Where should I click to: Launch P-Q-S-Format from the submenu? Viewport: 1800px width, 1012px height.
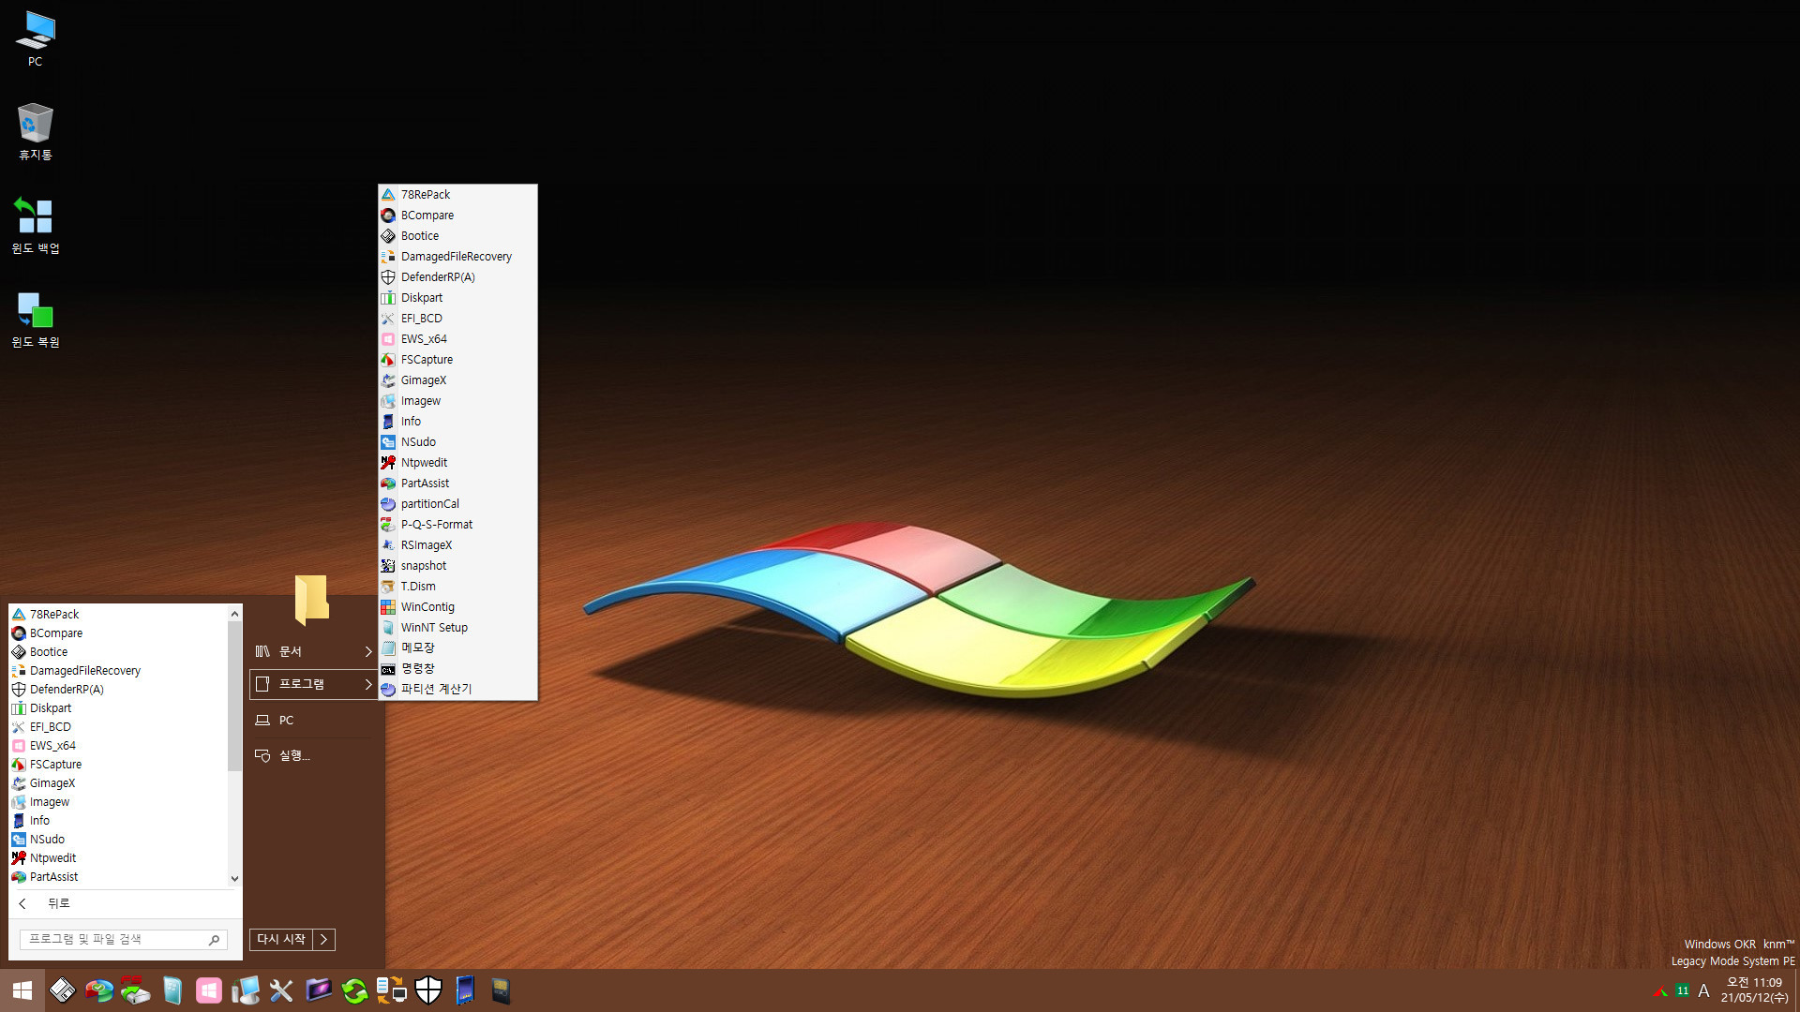[457, 525]
